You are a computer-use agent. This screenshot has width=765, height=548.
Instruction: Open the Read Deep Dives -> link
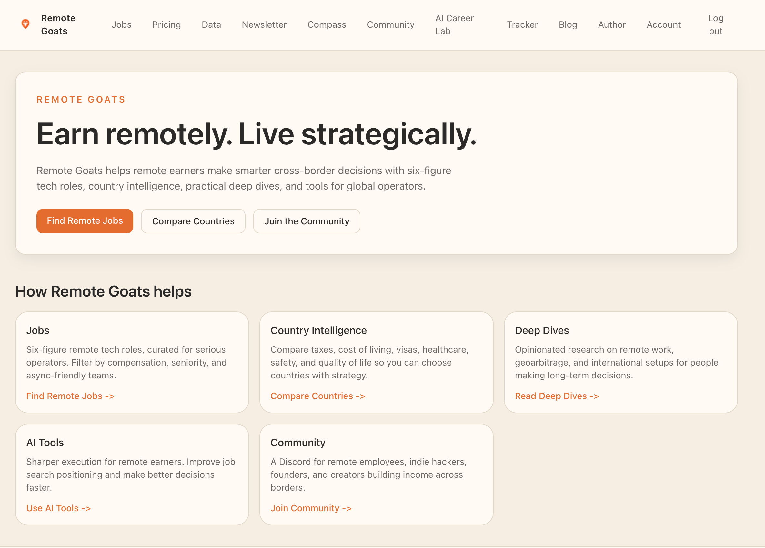(557, 396)
